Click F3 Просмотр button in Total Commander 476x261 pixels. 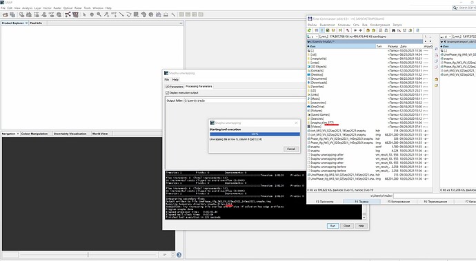click(324, 202)
